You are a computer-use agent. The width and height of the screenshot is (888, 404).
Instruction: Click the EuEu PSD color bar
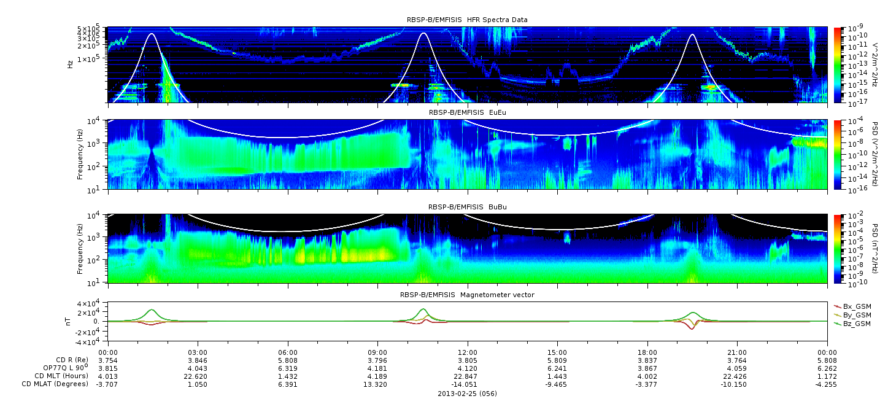coord(837,155)
